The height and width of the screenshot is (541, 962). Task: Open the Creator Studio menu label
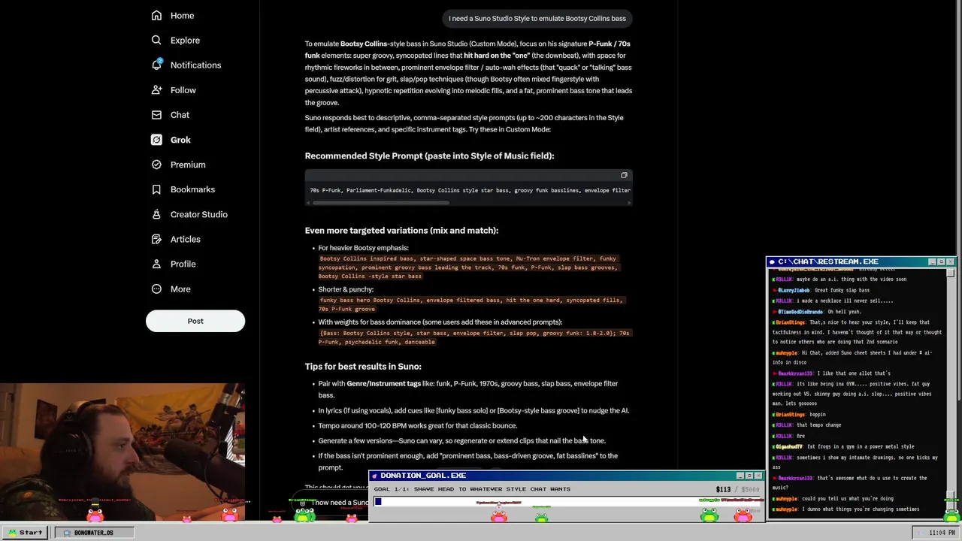(x=198, y=214)
